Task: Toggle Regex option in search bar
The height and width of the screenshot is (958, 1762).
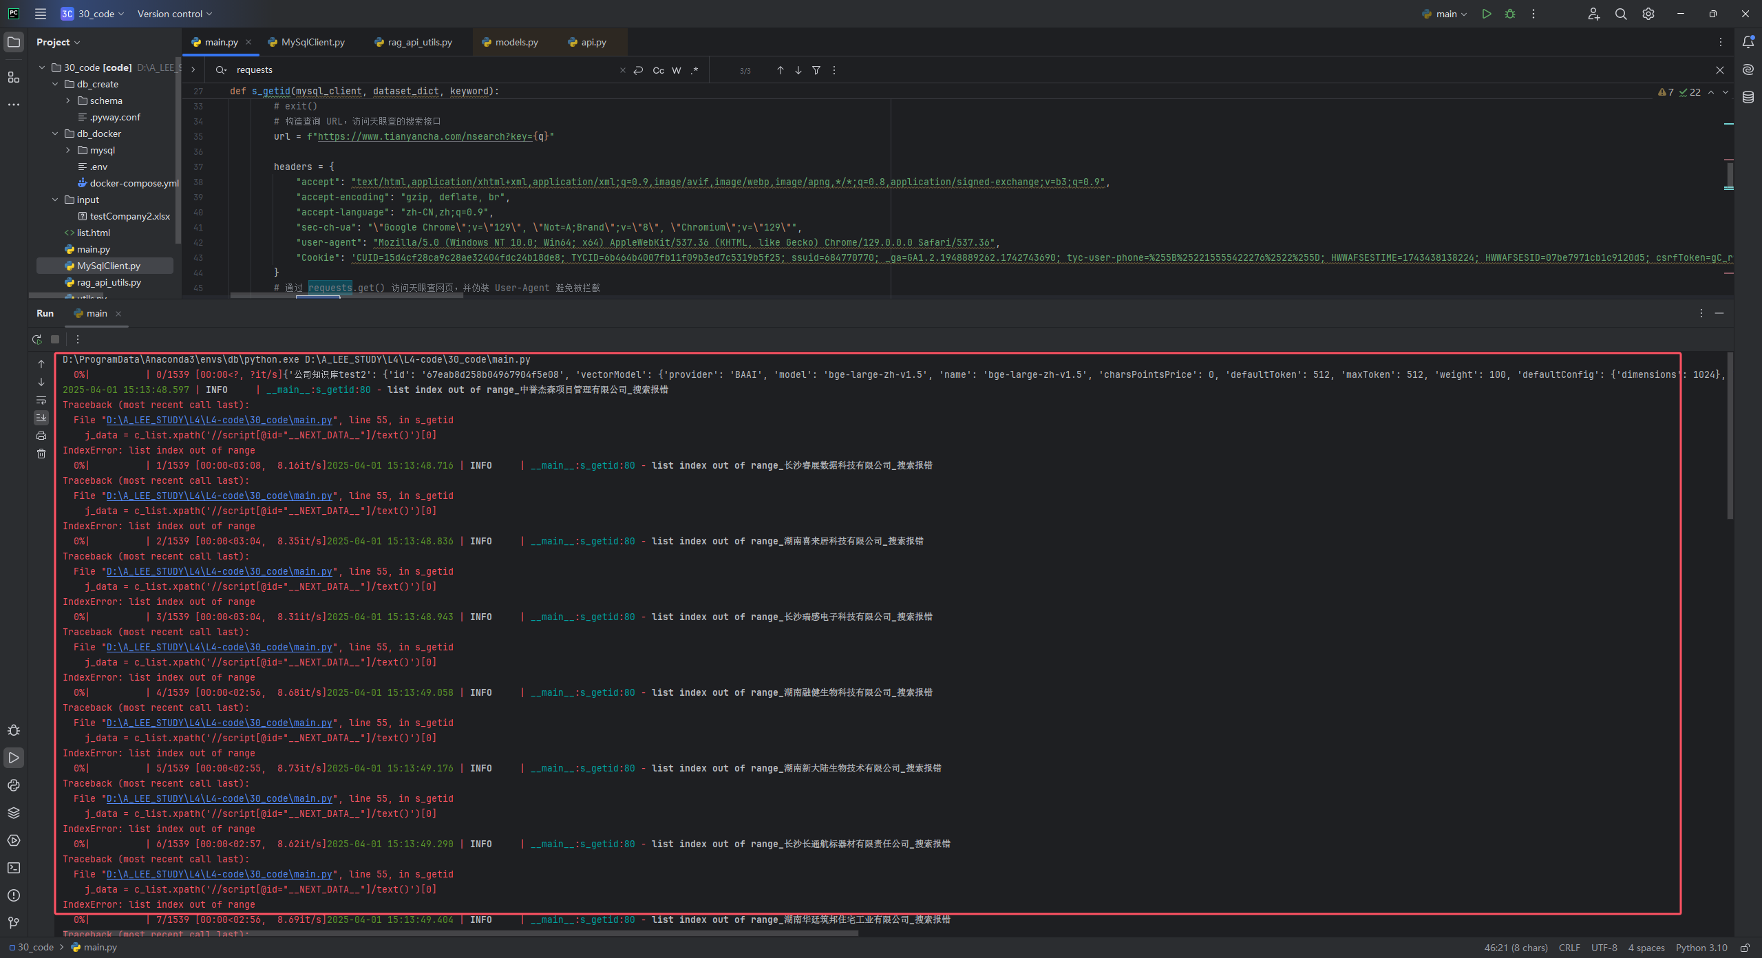Action: [694, 70]
